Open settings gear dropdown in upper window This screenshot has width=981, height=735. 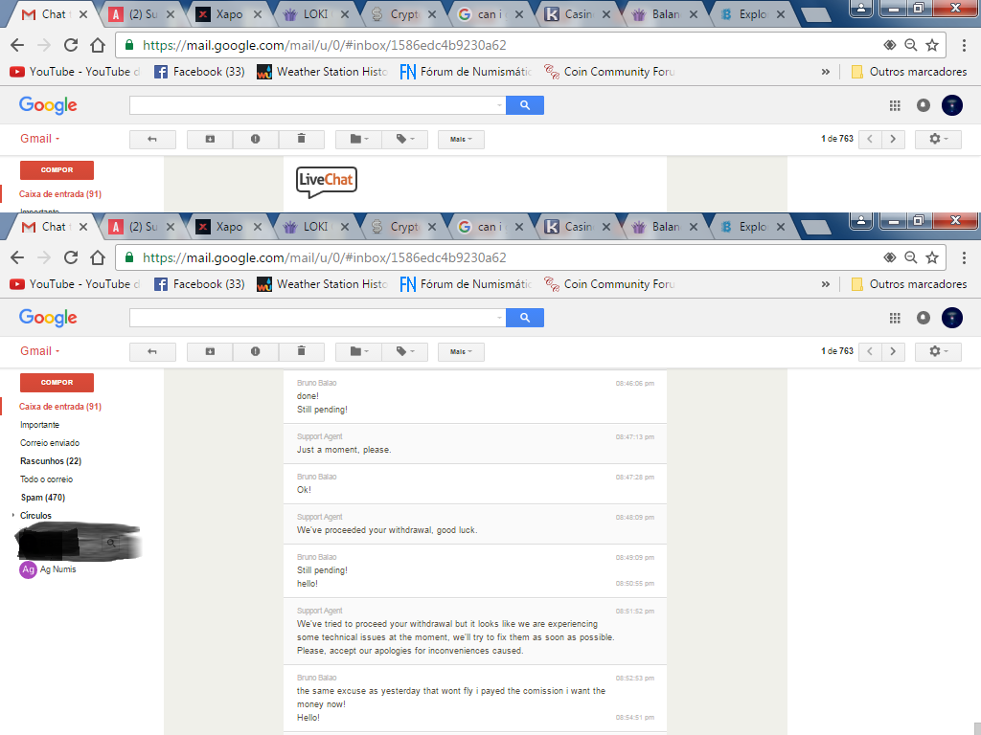(x=938, y=139)
